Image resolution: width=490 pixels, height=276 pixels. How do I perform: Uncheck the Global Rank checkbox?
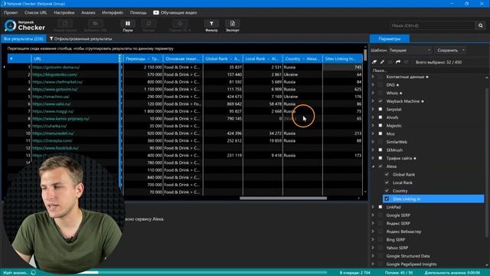coord(387,174)
